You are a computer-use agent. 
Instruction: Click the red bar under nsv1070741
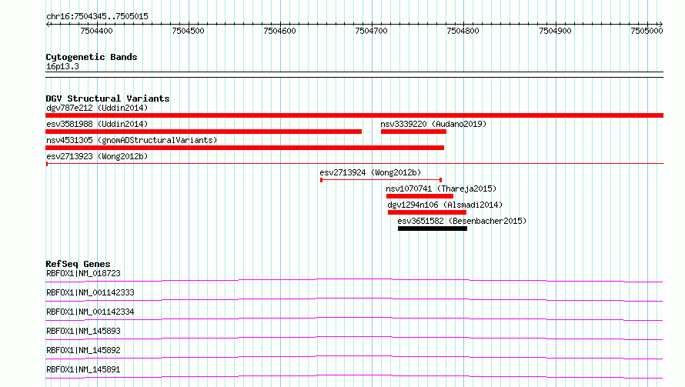coord(419,196)
